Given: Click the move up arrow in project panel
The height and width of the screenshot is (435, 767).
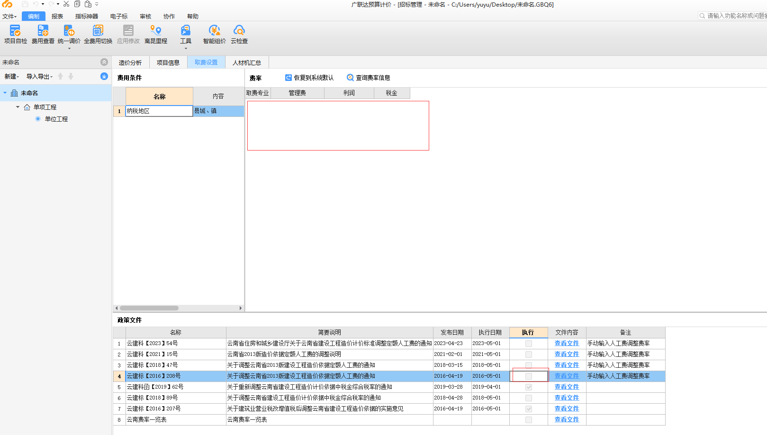Looking at the screenshot, I should [x=61, y=76].
